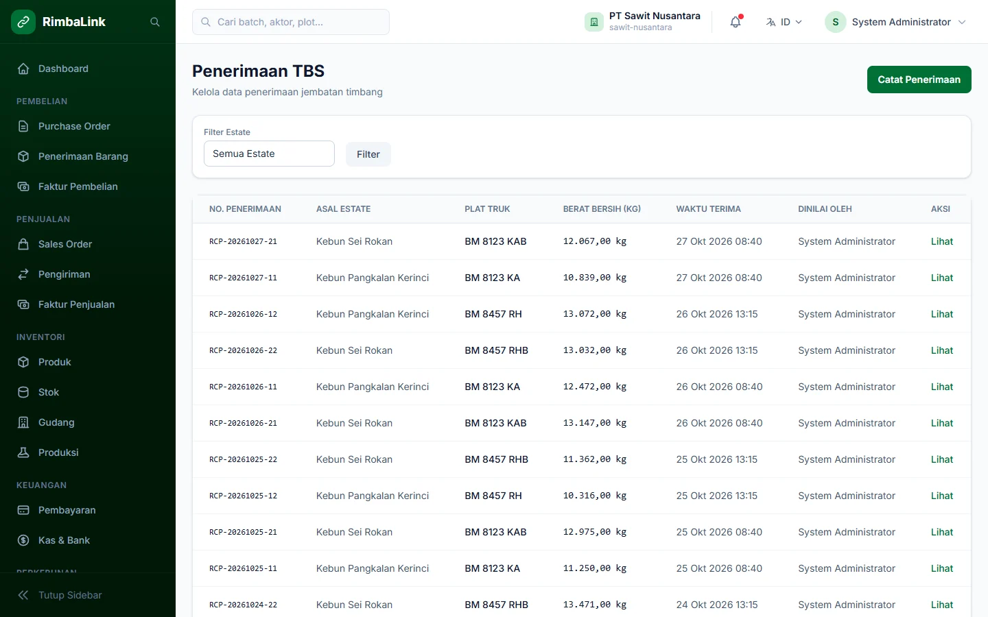Click weight value 10.316,00 kg

pyautogui.click(x=595, y=496)
